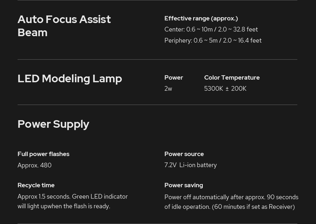Click the Green LED indicator phrase
The height and width of the screenshot is (224, 316).
tap(100, 197)
